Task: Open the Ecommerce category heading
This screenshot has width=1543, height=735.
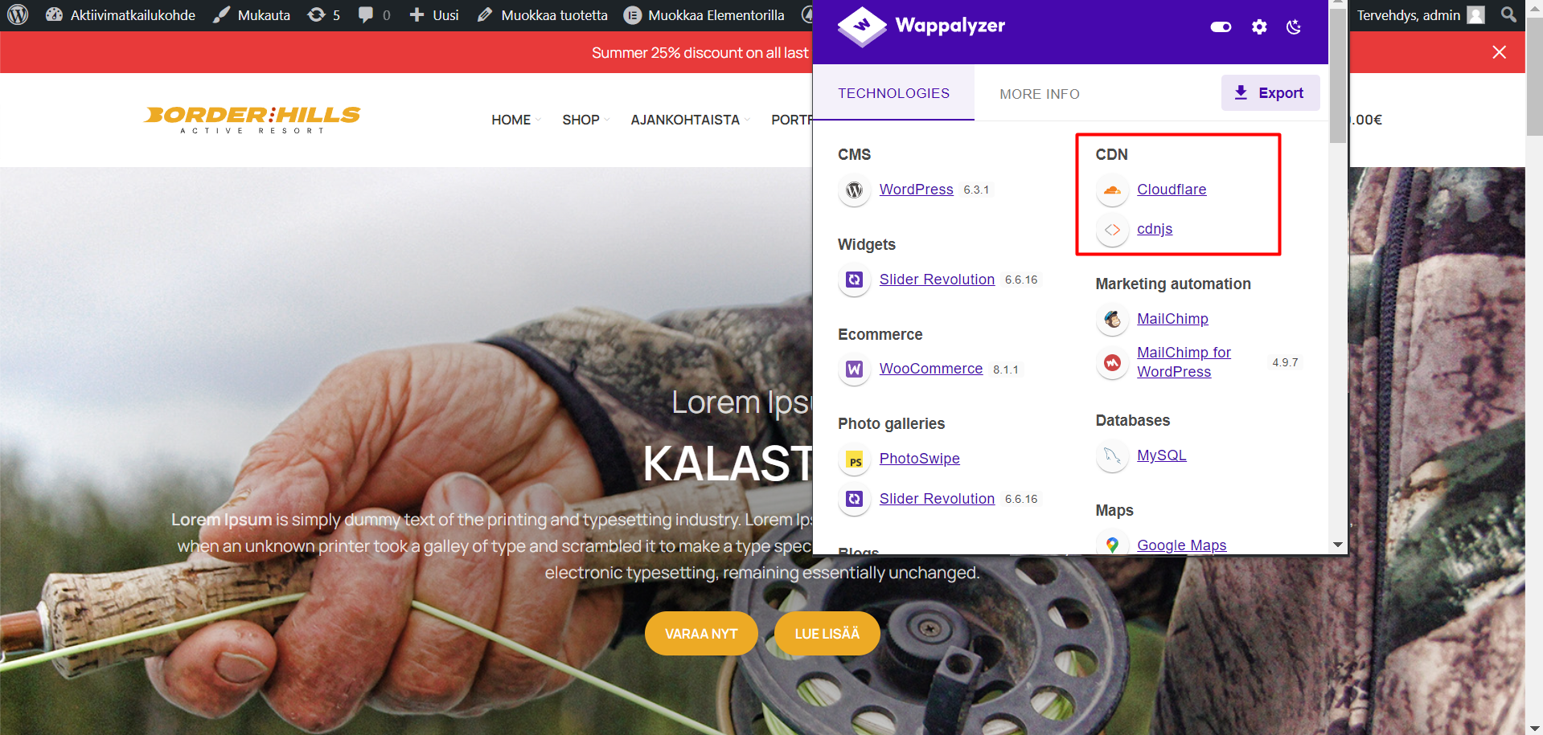Action: point(880,334)
